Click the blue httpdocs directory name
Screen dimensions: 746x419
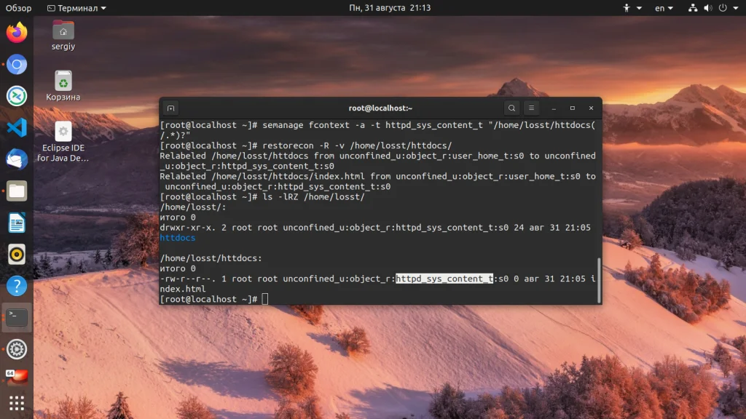178,238
